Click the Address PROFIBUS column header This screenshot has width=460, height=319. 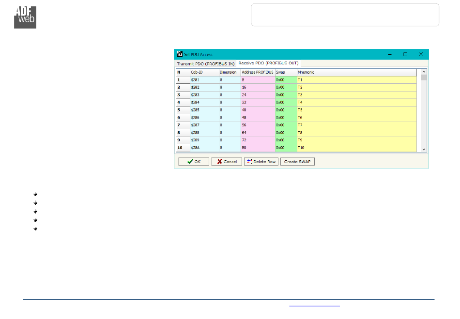258,72
